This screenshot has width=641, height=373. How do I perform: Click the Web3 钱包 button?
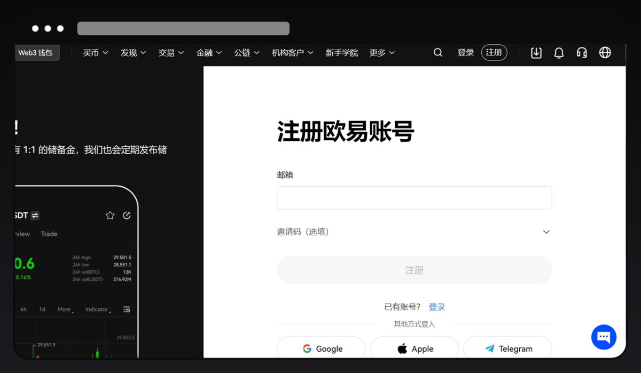pyautogui.click(x=36, y=53)
